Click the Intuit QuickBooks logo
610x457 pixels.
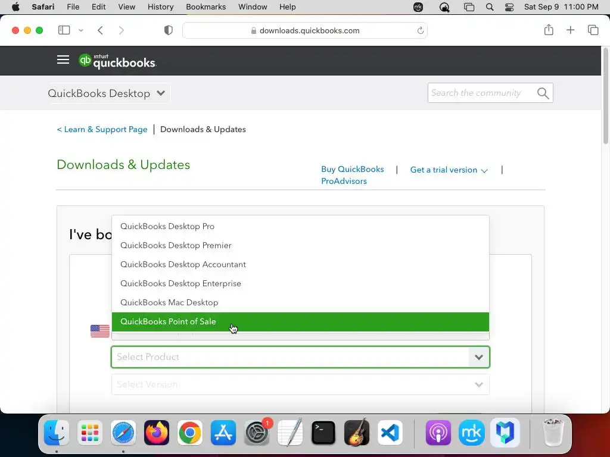[x=117, y=61]
